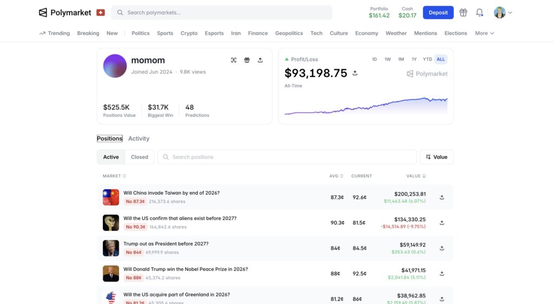Screen dimensions: 554x304
Task: Select the 1W profit/loss timeframe
Action: [387, 60]
